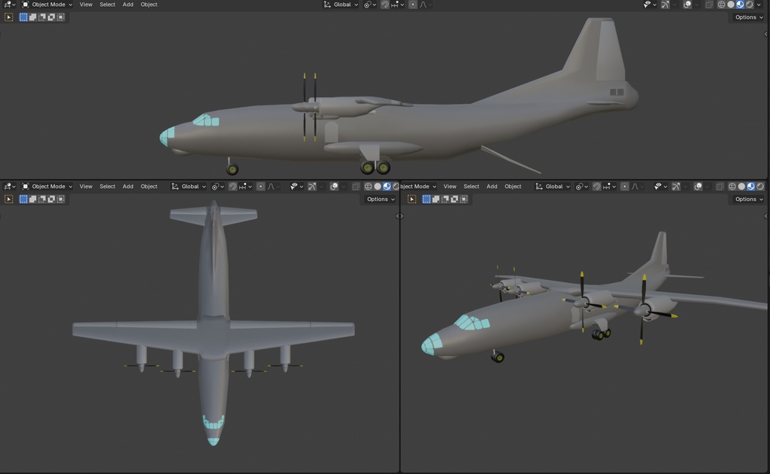Open pivot point dropdown in top viewport

[x=370, y=5]
